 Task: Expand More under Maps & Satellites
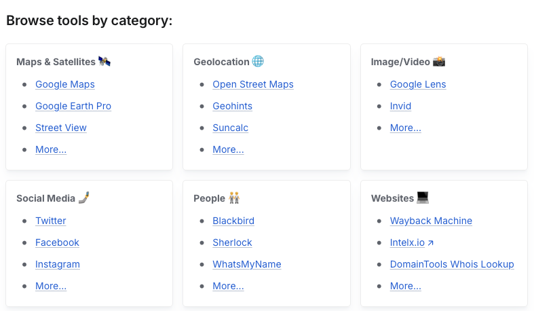(x=51, y=149)
